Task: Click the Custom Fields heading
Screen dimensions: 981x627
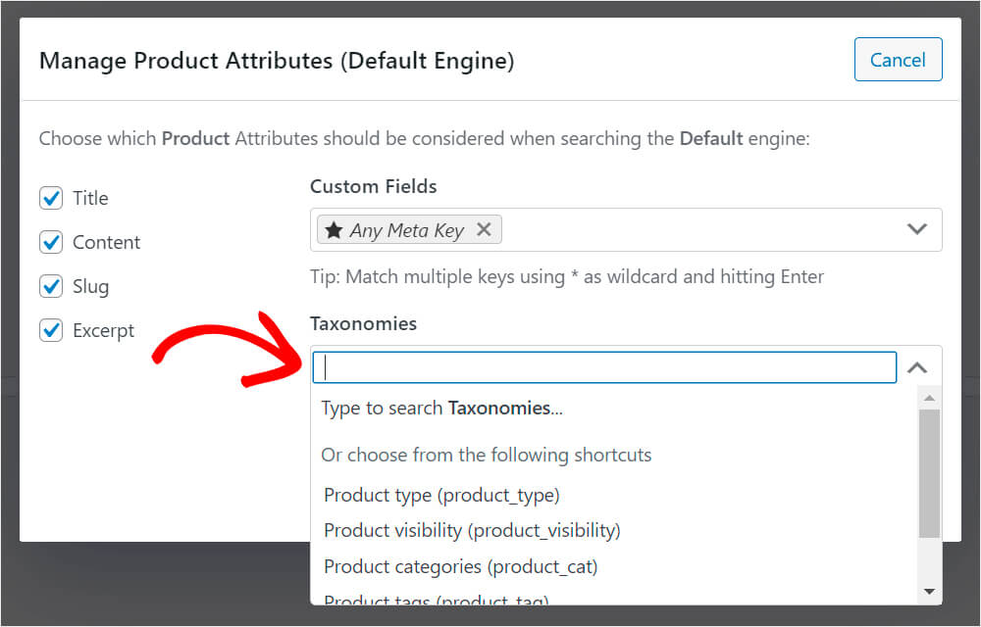Action: 374,186
